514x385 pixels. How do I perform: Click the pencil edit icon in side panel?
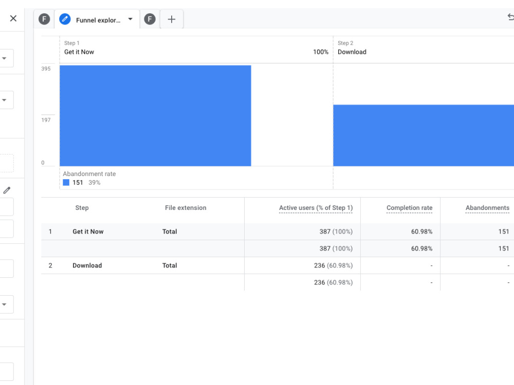(x=7, y=190)
